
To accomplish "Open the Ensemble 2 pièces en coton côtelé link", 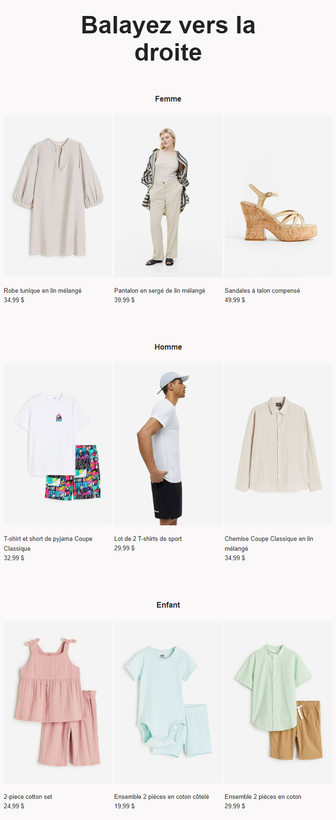I will (162, 797).
